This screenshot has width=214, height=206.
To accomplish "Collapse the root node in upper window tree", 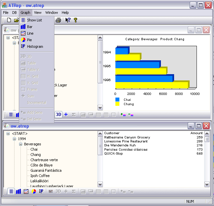I will tap(8, 38).
